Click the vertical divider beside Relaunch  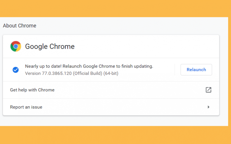pyautogui.click(x=175, y=70)
